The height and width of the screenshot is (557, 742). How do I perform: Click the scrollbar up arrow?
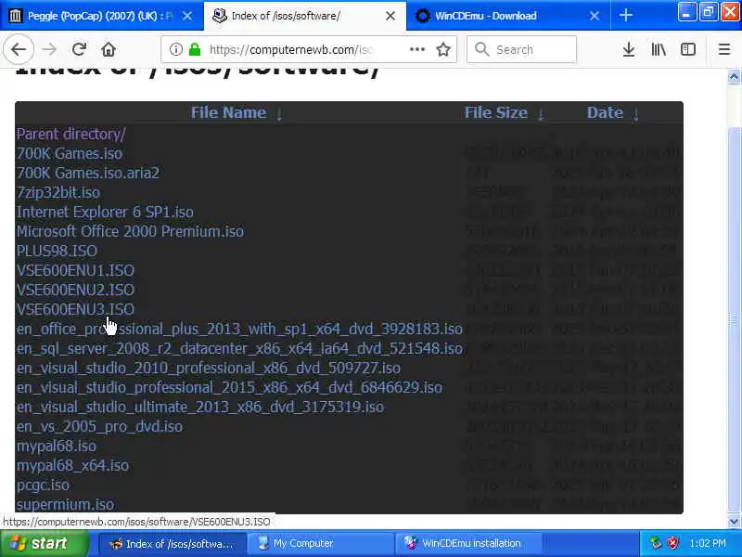click(734, 77)
